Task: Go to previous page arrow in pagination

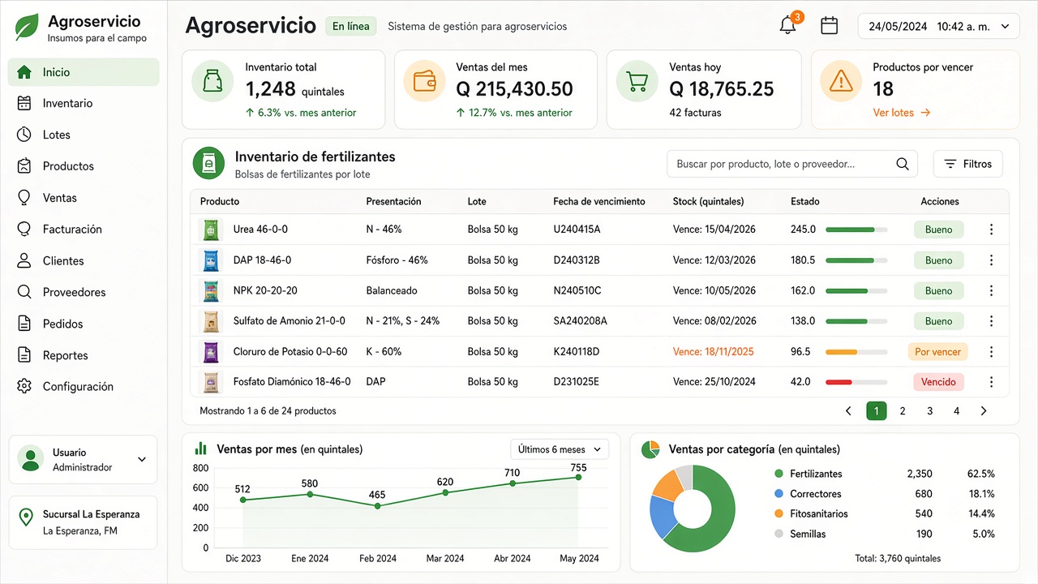Action: [848, 411]
